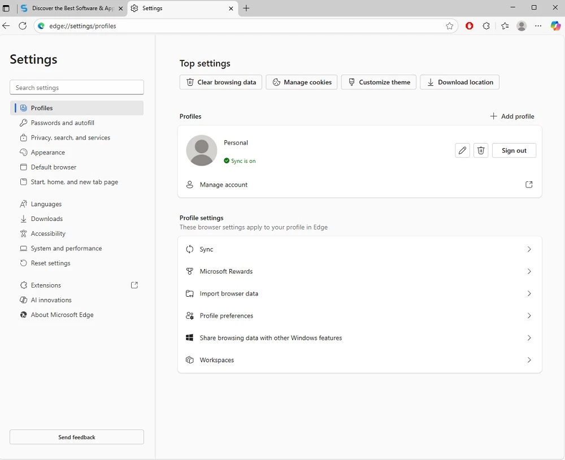Expand the Microsoft Rewards row
The height and width of the screenshot is (460, 565).
point(359,271)
